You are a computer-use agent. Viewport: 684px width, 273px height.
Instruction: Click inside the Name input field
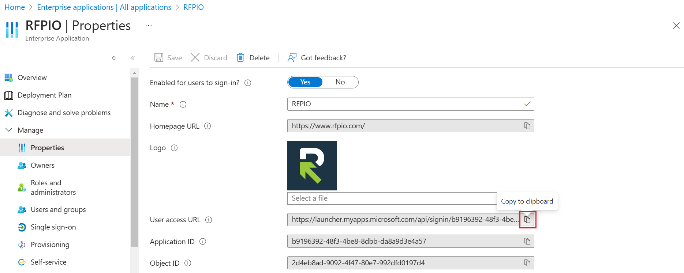point(411,104)
